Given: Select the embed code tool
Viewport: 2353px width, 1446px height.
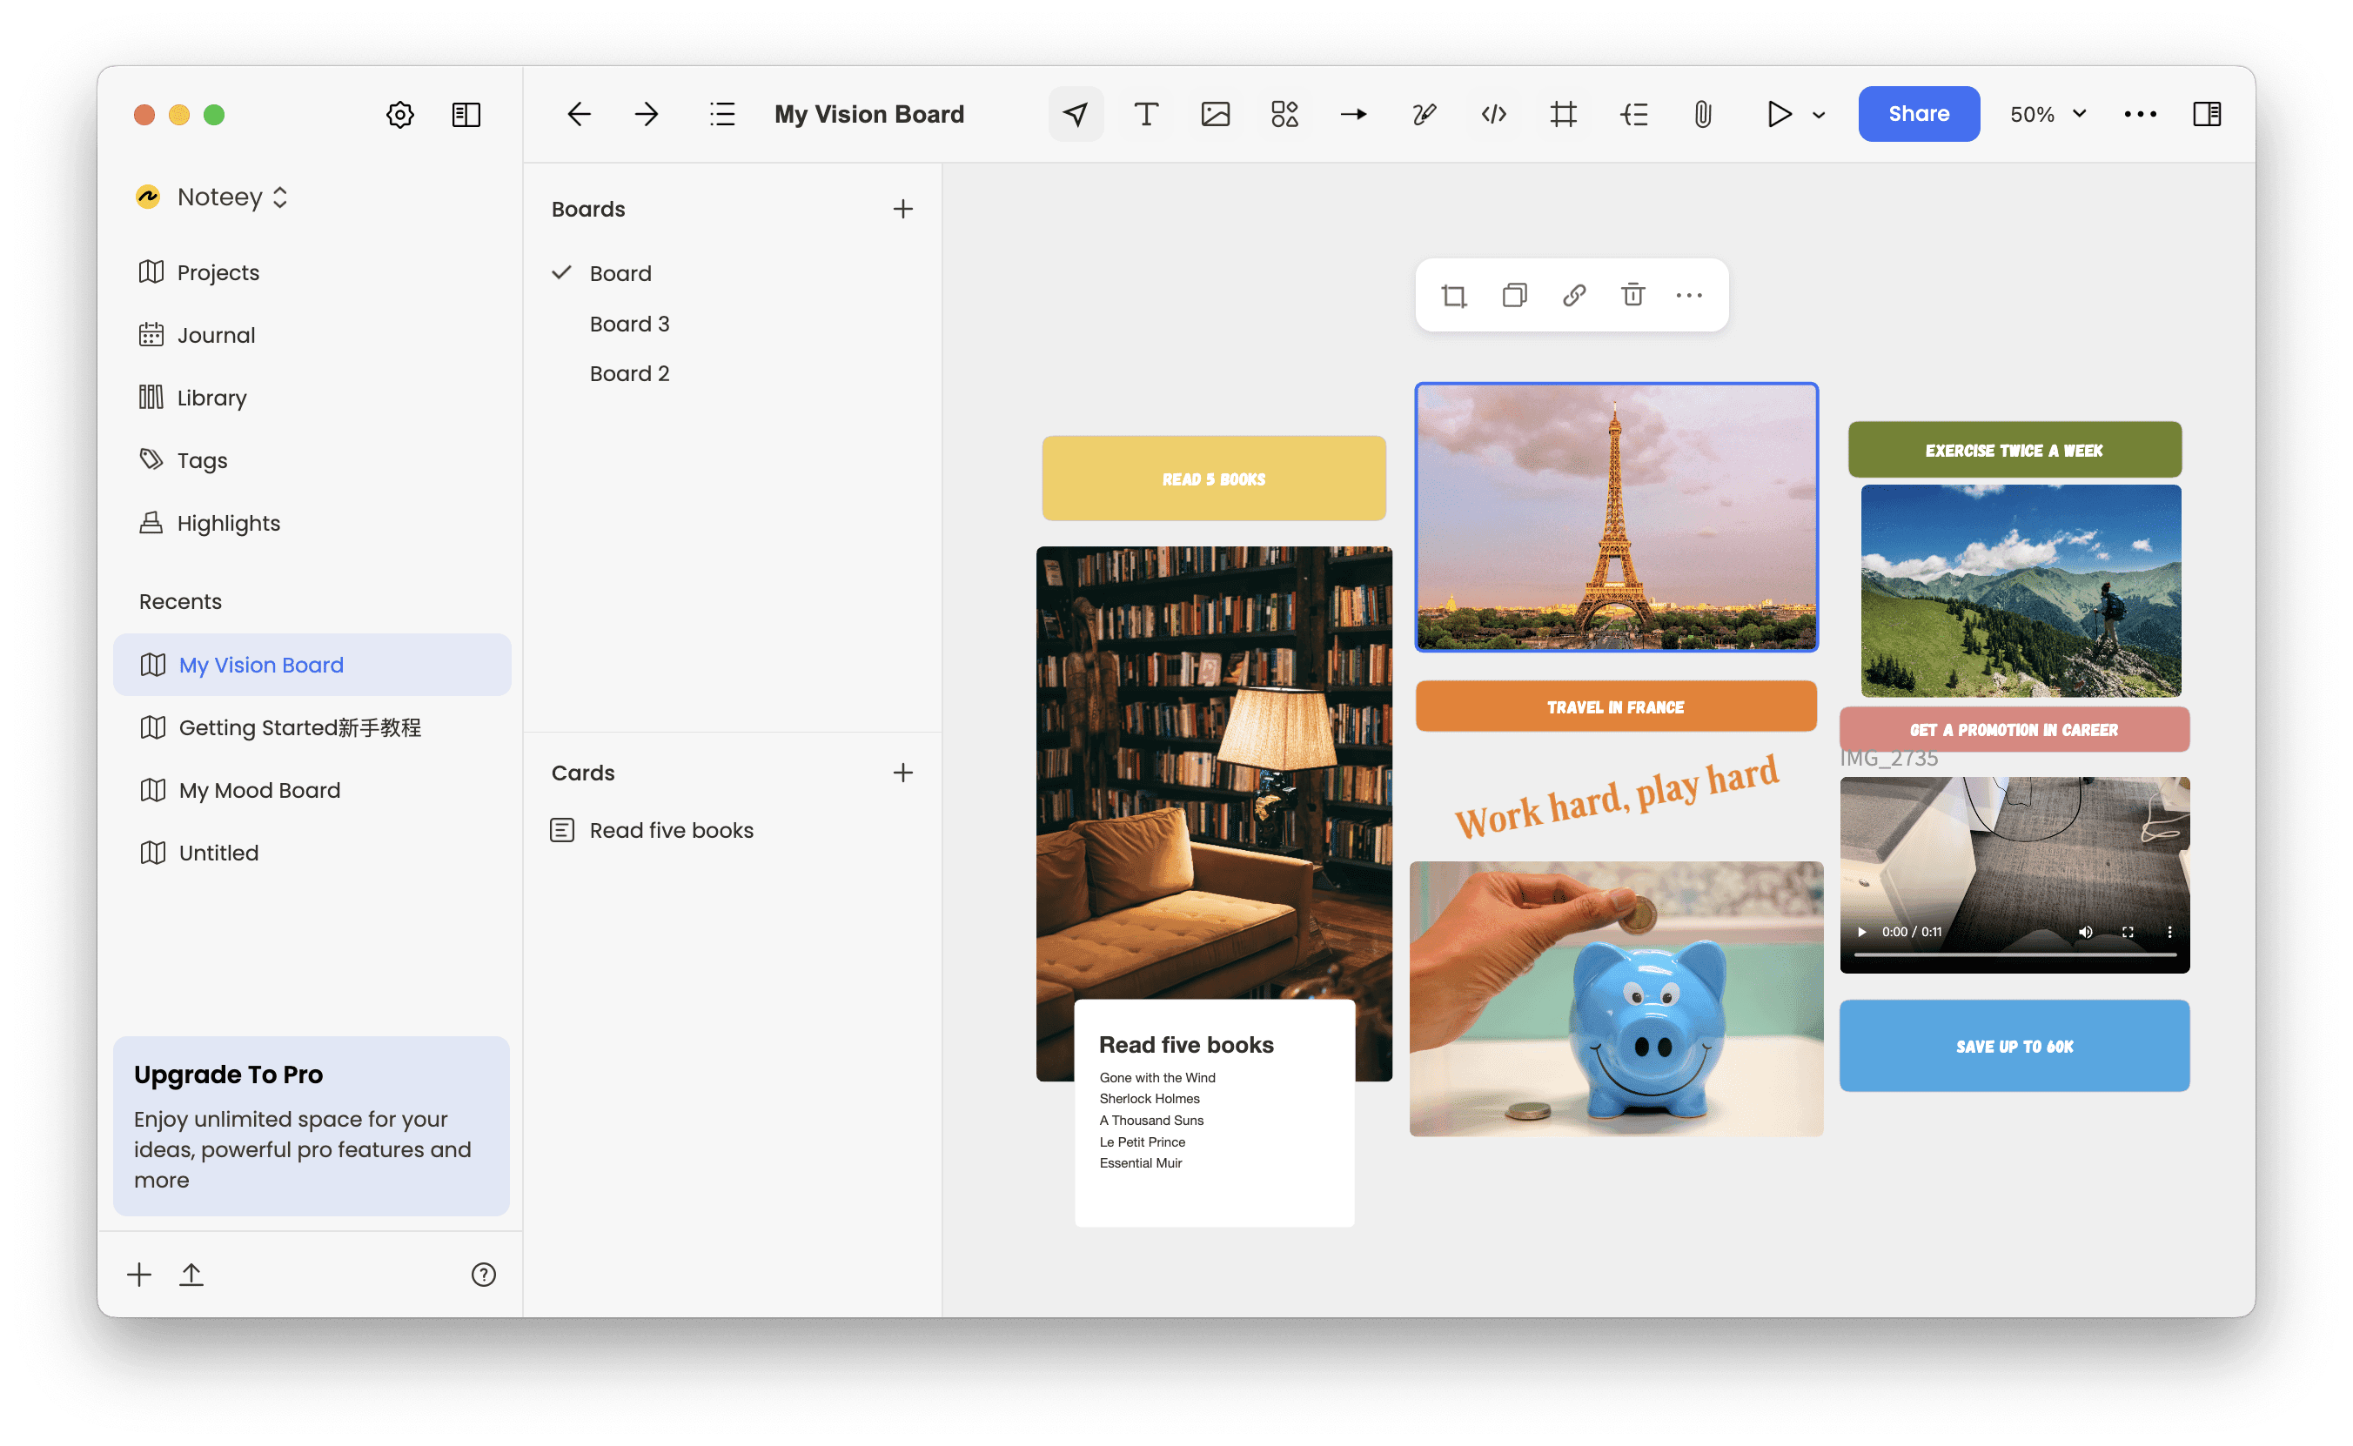Looking at the screenshot, I should pyautogui.click(x=1493, y=114).
